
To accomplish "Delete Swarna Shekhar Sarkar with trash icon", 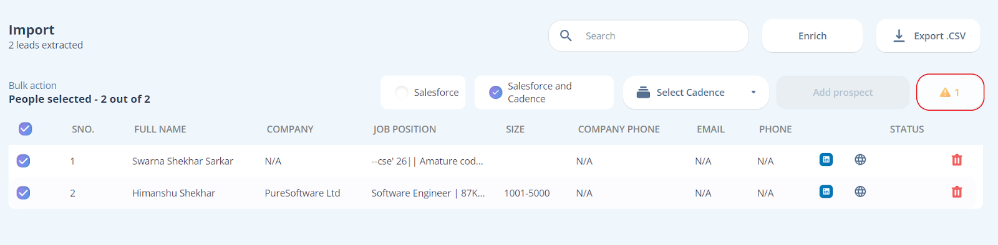I will (957, 160).
